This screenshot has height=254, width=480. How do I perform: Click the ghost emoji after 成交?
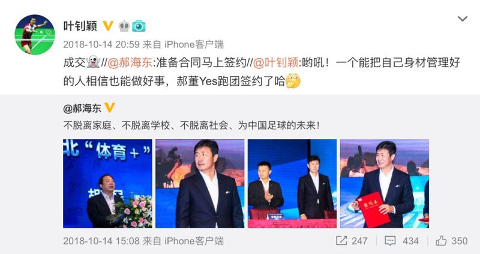point(93,63)
